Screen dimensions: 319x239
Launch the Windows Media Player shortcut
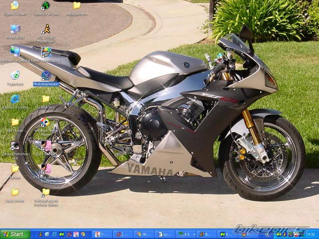(46, 127)
